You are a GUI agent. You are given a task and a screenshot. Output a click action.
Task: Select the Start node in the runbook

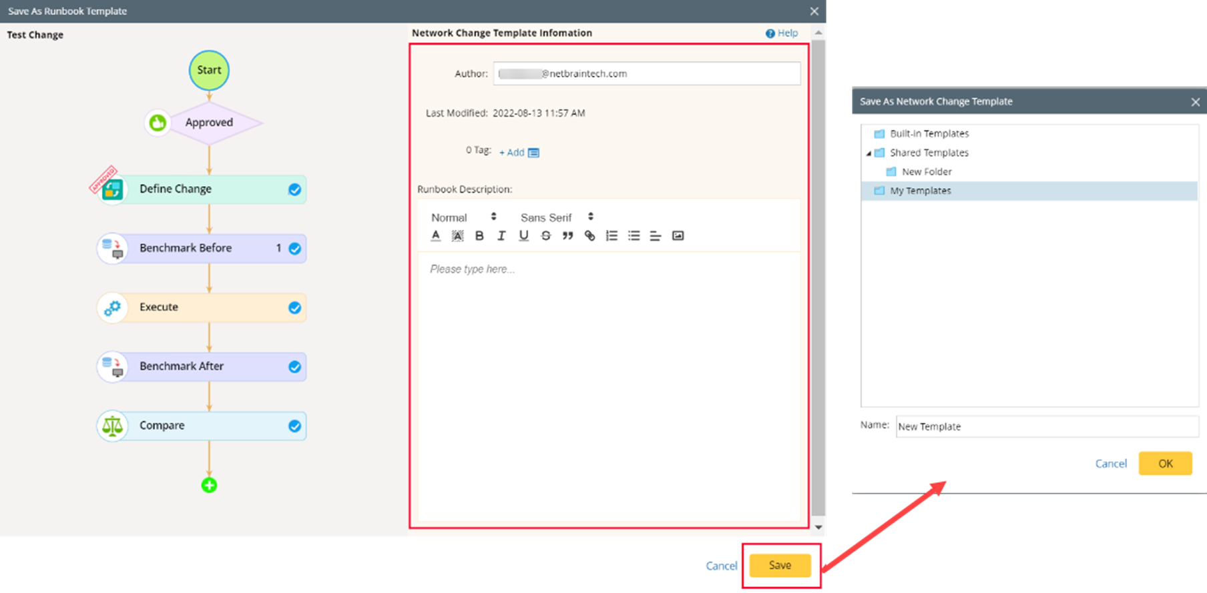click(x=209, y=70)
